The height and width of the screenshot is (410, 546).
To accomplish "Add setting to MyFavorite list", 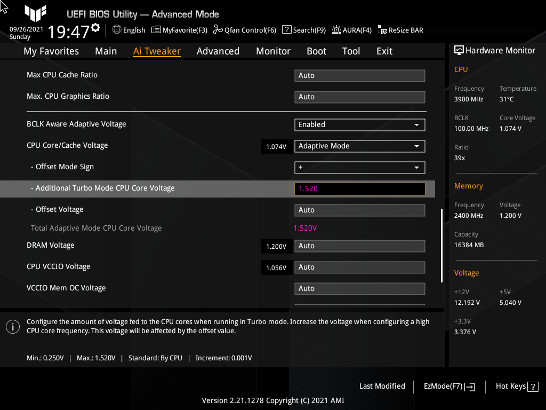I will point(179,30).
